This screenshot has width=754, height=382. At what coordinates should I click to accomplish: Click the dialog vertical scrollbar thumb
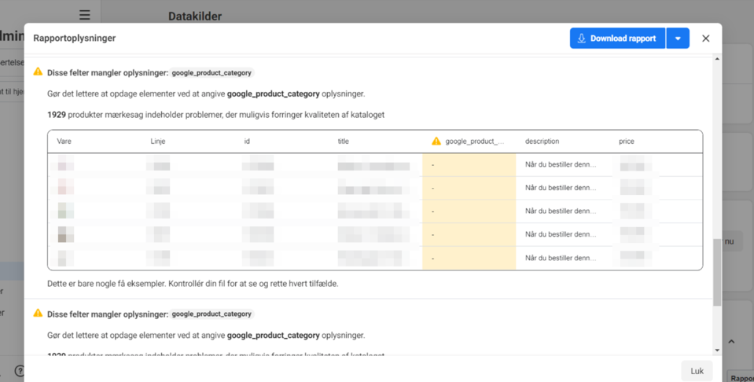point(717,272)
